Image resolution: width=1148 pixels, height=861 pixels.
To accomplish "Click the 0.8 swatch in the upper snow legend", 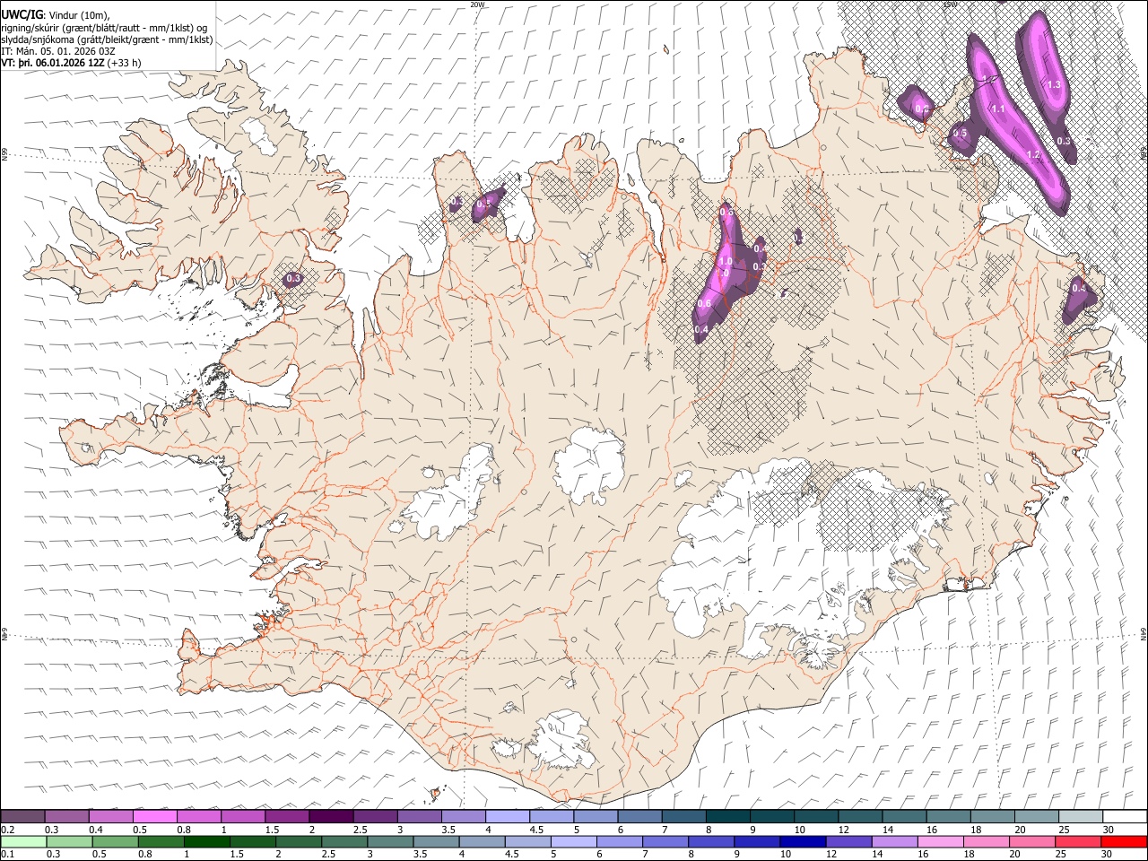I will [x=199, y=816].
